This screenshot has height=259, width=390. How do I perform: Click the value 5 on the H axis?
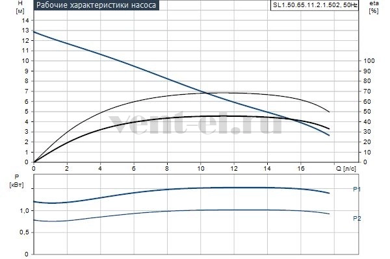point(27,112)
